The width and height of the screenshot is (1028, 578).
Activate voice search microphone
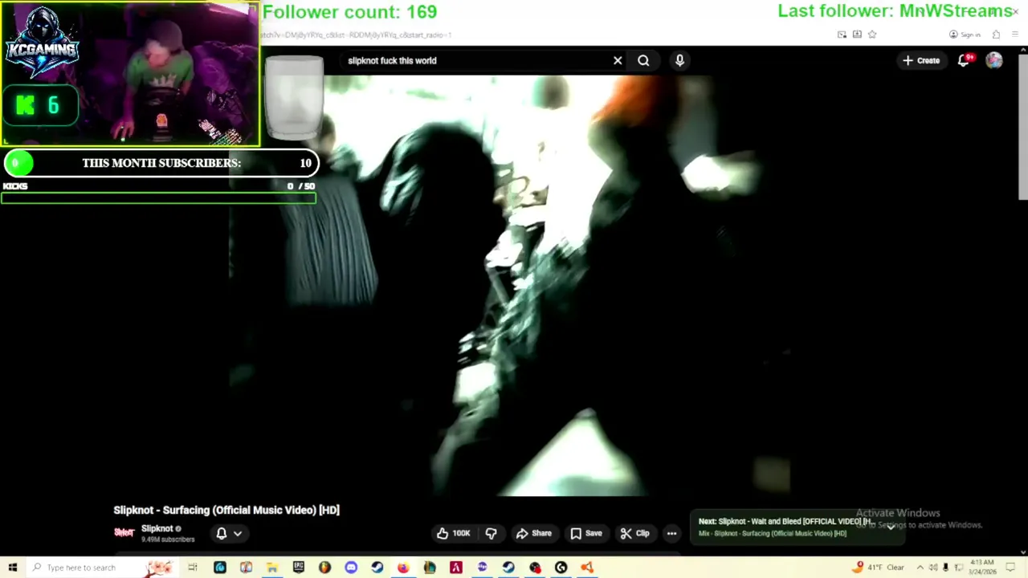click(x=679, y=60)
